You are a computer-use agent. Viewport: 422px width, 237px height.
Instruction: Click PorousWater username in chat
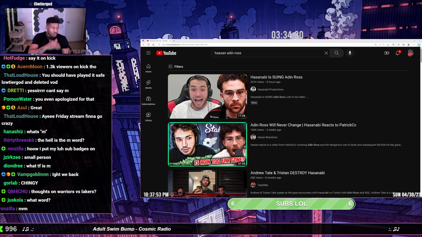point(18,99)
